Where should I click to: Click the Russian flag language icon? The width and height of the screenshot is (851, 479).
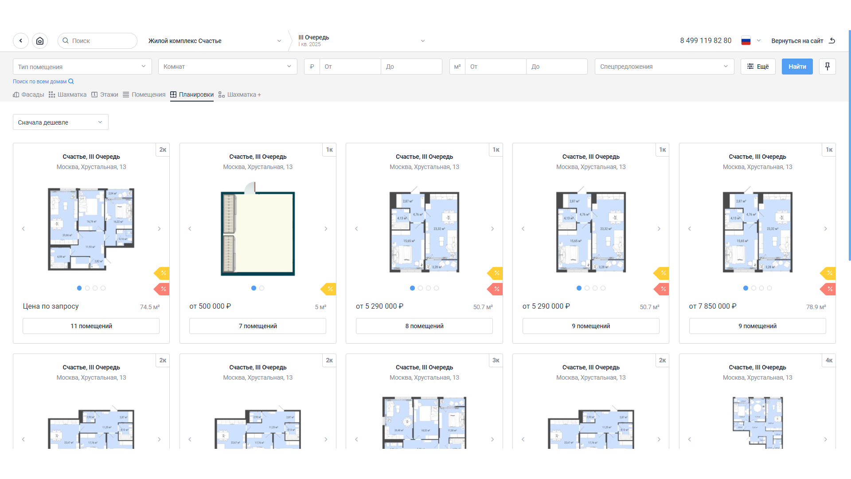pos(746,41)
